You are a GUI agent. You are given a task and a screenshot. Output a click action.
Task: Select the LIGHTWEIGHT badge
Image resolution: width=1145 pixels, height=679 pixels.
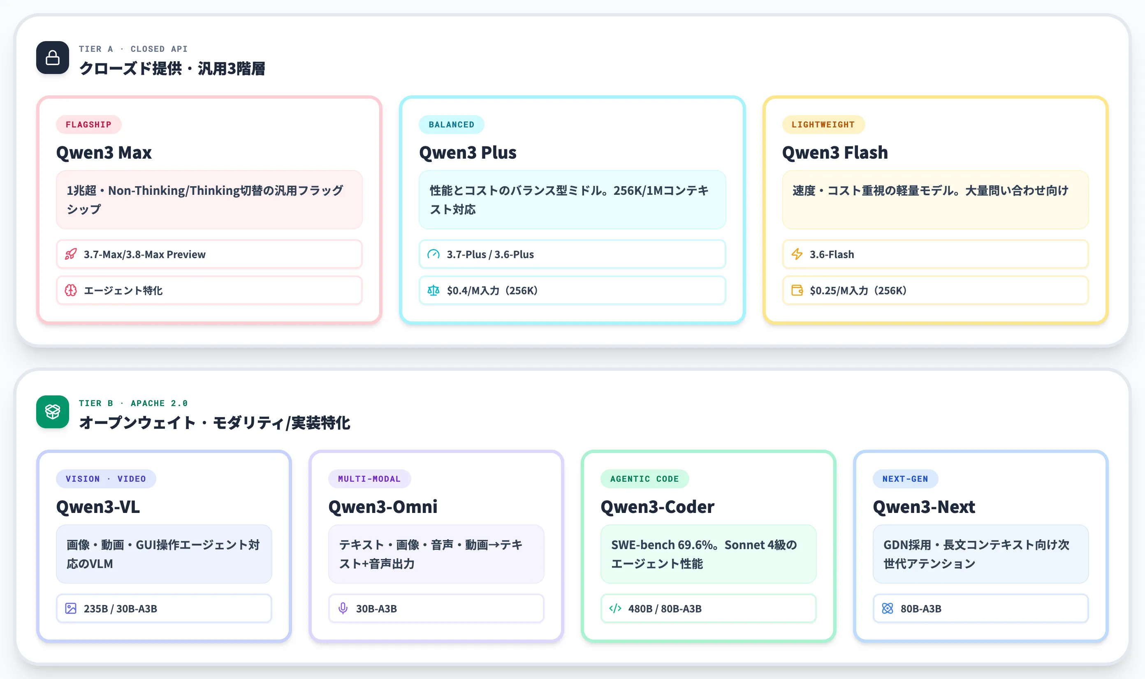(x=823, y=125)
